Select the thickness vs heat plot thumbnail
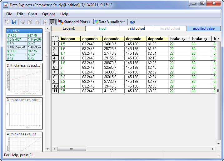This screenshot has width=224, height=161. tap(24, 114)
